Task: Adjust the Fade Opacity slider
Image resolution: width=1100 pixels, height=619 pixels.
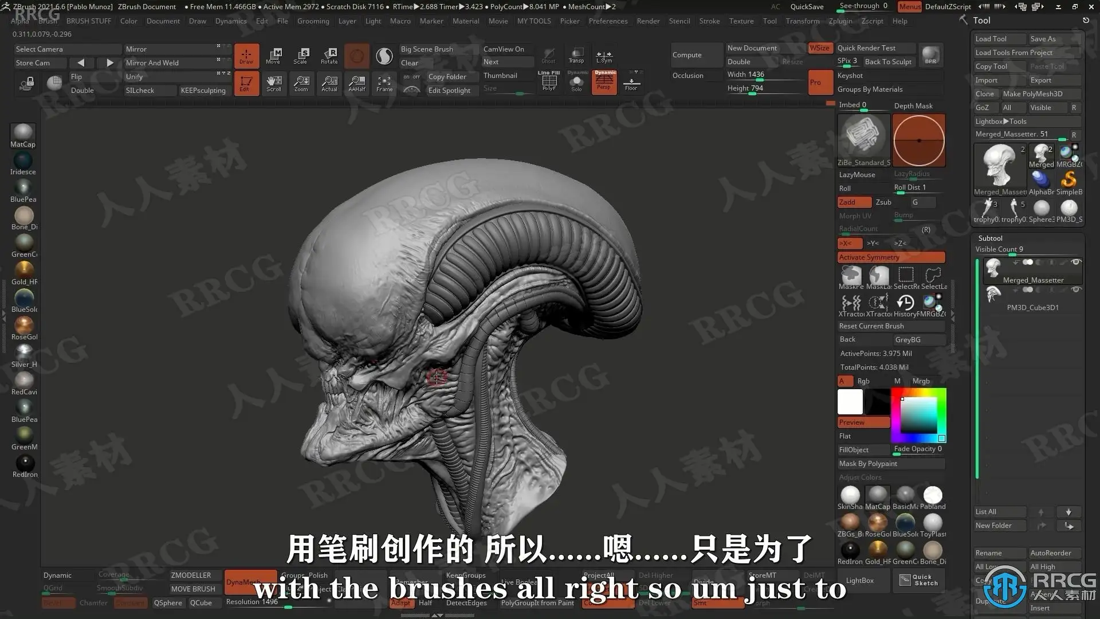Action: [919, 449]
